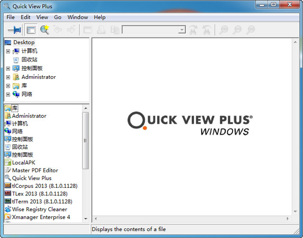This screenshot has width=303, height=238.
Task: Click the find next binoculars icon
Action: pos(193,30)
